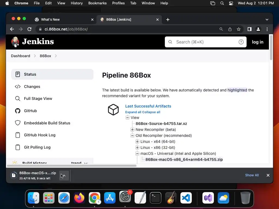Screen dimensions: 279x209
Task: Open the search help question-mark icon
Action: tap(241, 42)
